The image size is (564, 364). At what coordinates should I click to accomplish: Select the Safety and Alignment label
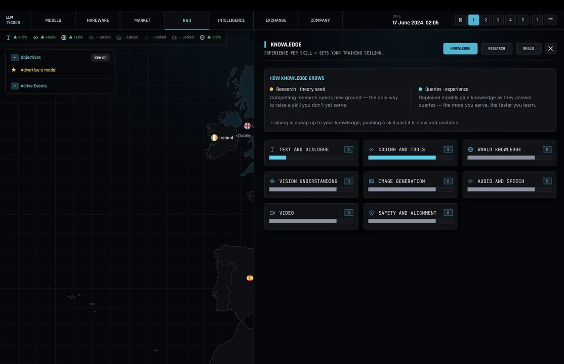click(407, 213)
